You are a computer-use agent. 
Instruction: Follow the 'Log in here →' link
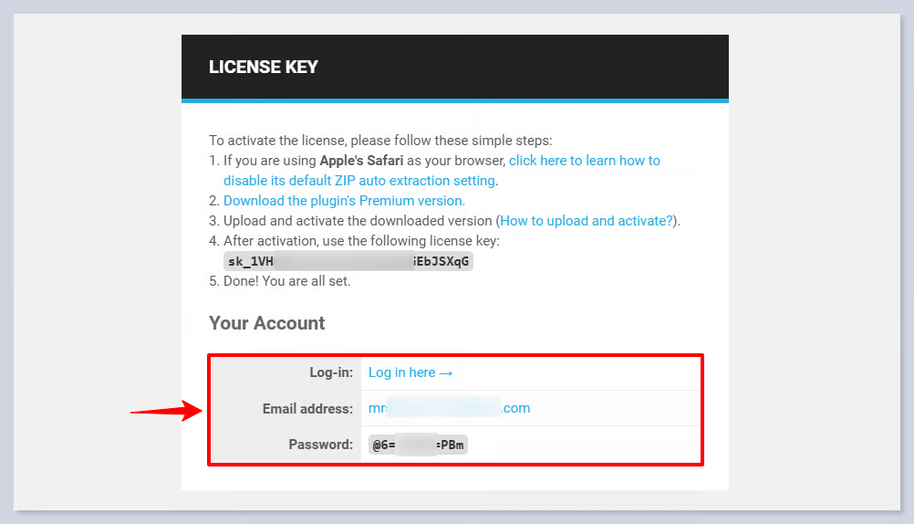coord(410,372)
